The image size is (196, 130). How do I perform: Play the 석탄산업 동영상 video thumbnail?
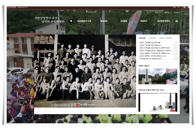pos(158,102)
